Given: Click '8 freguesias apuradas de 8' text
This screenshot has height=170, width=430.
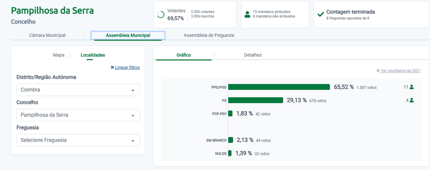Looking at the screenshot, I should click(347, 18).
